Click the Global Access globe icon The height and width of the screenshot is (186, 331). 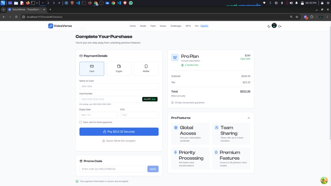(x=176, y=128)
